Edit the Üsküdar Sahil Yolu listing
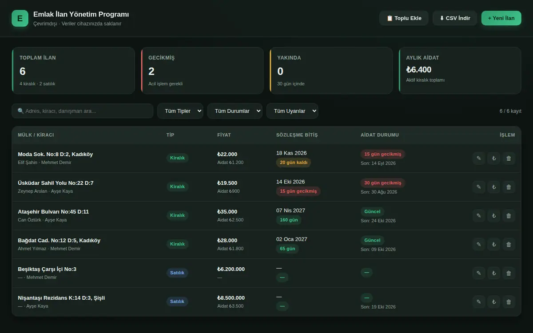533x333 pixels. tap(479, 187)
